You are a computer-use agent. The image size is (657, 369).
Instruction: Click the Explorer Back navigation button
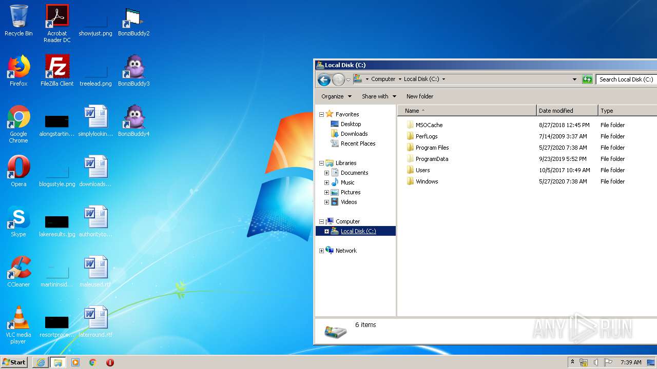pyautogui.click(x=324, y=79)
